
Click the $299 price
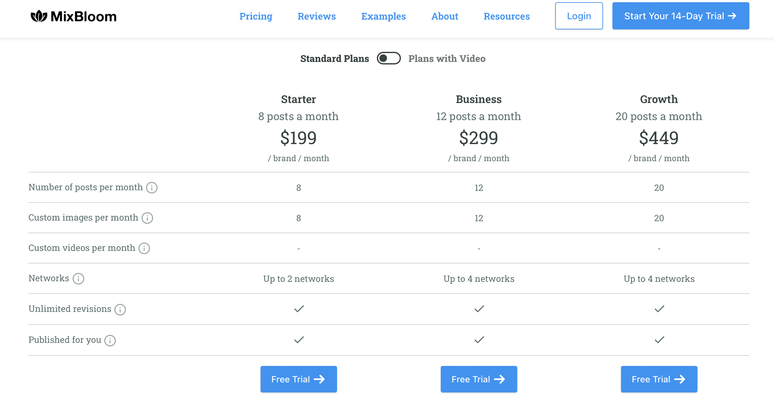tap(479, 138)
